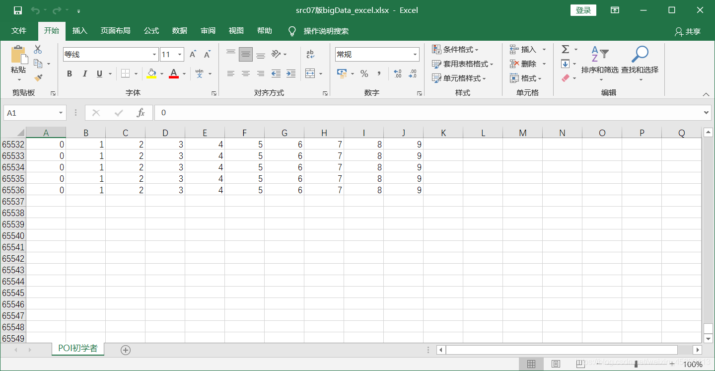Image resolution: width=715 pixels, height=371 pixels.
Task: Click the decrease indent icon
Action: tap(276, 74)
